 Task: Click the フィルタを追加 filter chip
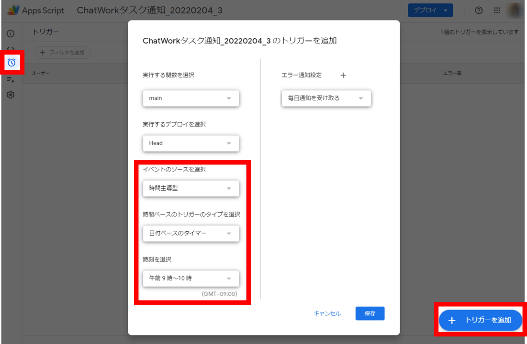point(63,53)
